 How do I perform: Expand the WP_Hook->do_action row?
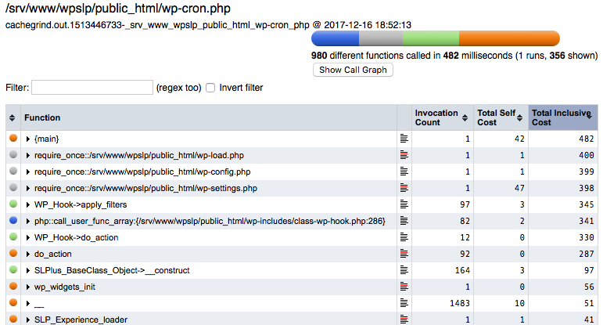pos(27,237)
